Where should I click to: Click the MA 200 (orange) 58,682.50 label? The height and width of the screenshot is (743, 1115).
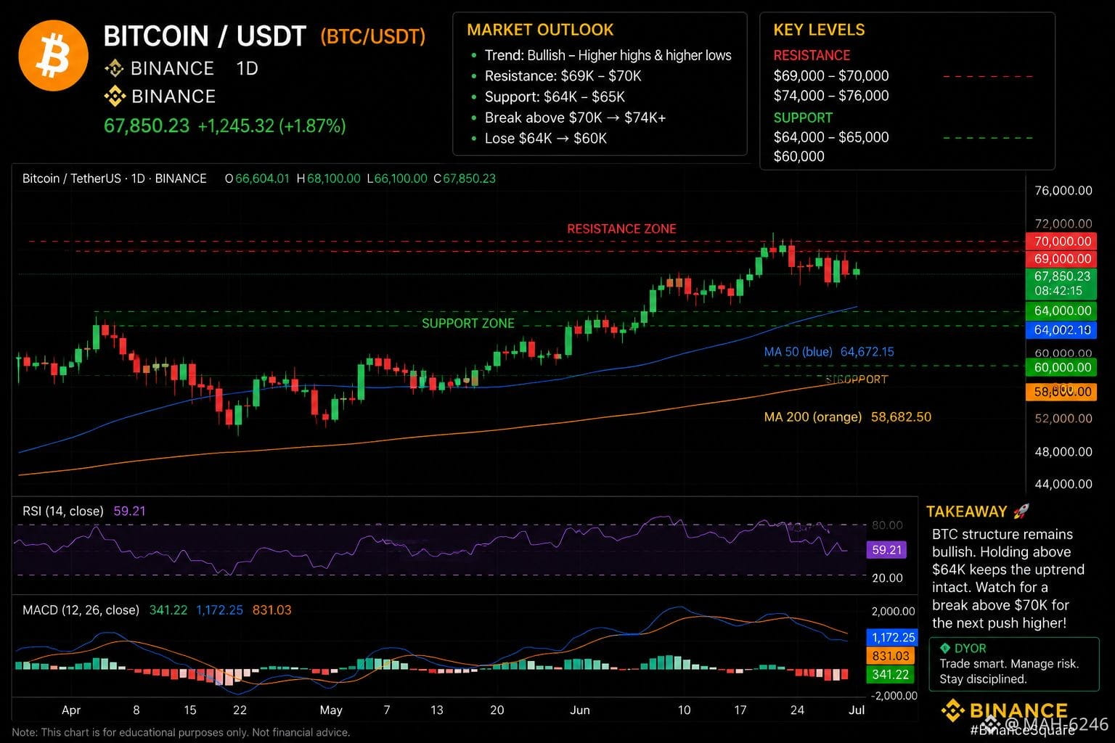(847, 417)
